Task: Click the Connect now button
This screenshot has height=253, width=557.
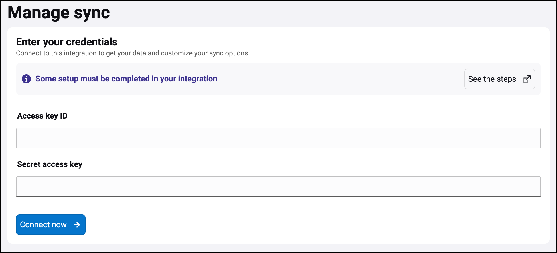Action: coord(51,225)
